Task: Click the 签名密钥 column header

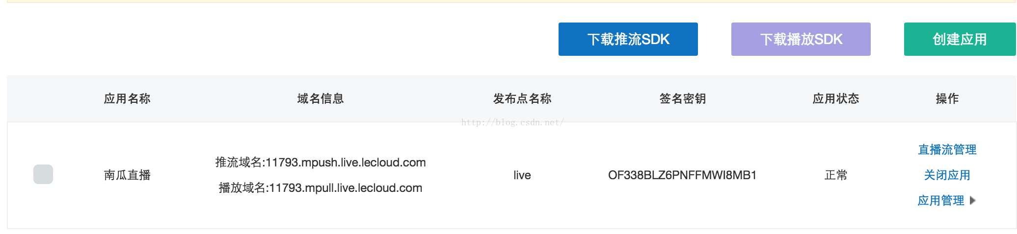Action: click(x=683, y=98)
